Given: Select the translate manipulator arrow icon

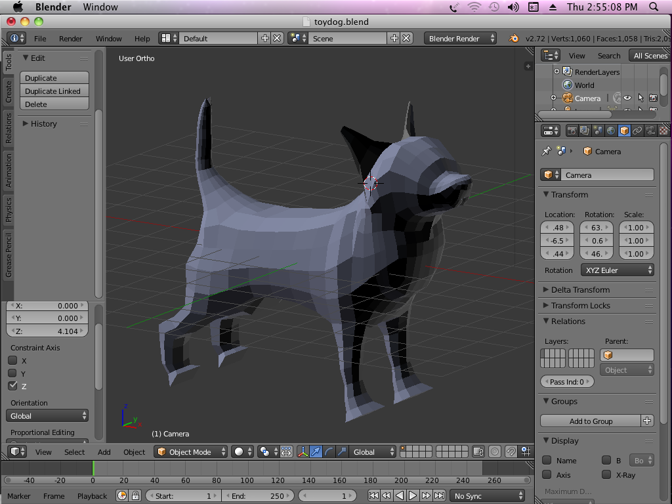Looking at the screenshot, I should point(316,451).
